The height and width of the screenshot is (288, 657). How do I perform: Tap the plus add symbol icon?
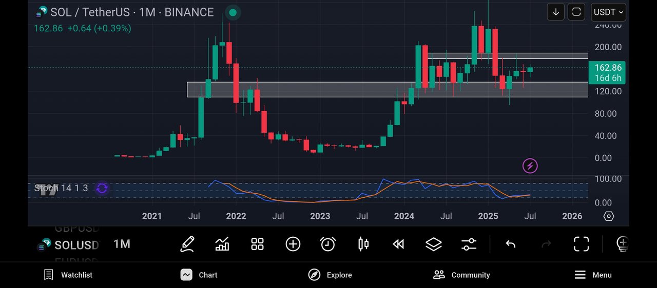(293, 244)
